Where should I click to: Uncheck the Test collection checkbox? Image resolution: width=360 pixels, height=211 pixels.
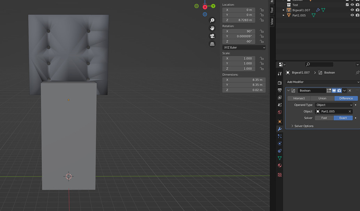[x=347, y=5]
